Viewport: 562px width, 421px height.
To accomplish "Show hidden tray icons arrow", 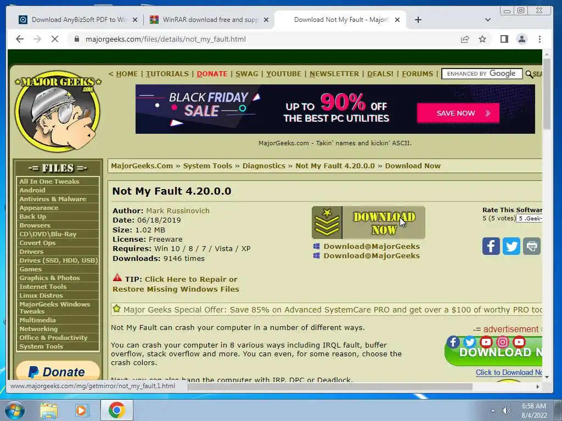I will 493,411.
